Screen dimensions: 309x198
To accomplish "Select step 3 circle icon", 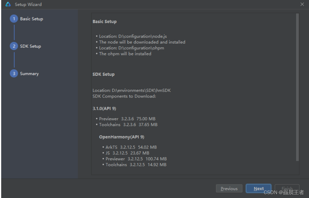I will 14,73.
